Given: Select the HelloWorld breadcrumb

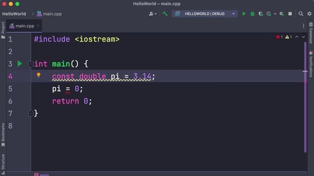Looking at the screenshot, I should click(x=14, y=14).
